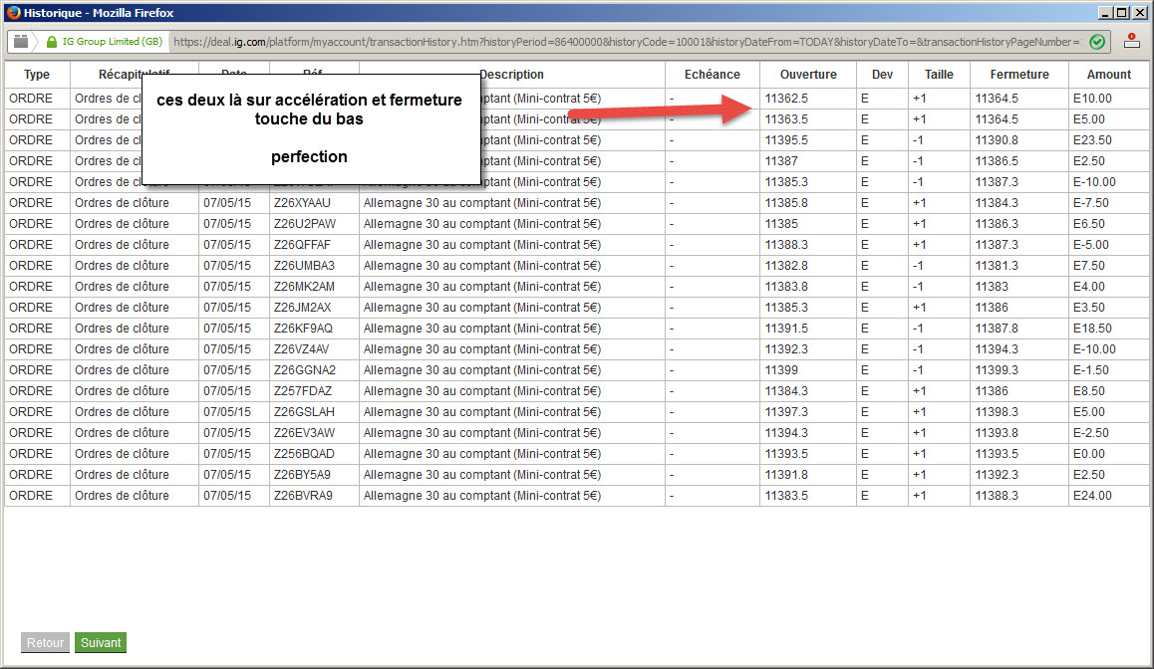1154x669 pixels.
Task: Click the Fermeture column header
Action: click(x=1019, y=75)
